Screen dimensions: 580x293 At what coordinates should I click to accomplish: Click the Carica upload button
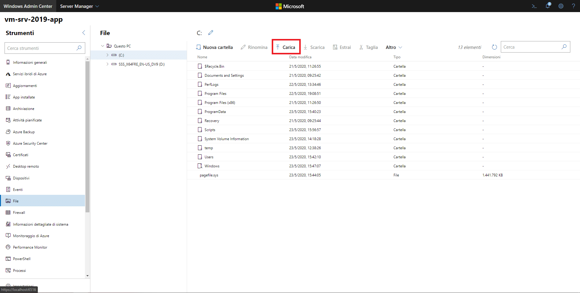[x=286, y=47]
